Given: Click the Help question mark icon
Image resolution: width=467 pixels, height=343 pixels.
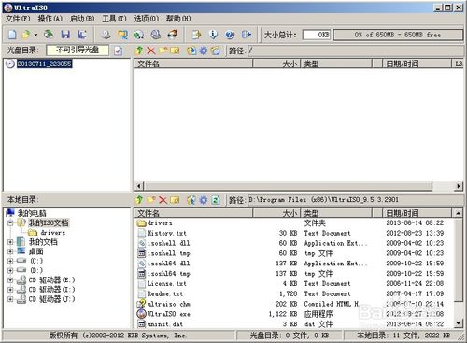Looking at the screenshot, I should coord(230,35).
